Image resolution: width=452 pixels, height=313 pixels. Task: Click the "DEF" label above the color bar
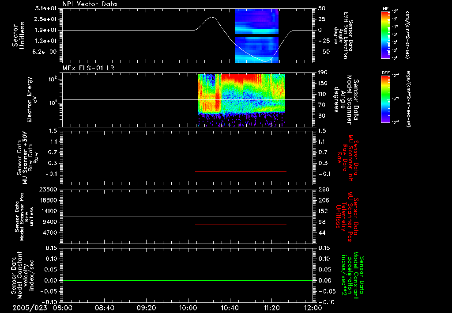pyautogui.click(x=386, y=73)
